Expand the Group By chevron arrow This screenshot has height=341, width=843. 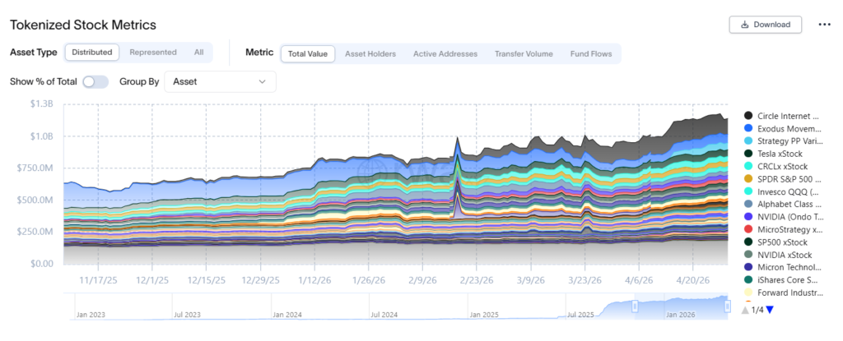(263, 81)
